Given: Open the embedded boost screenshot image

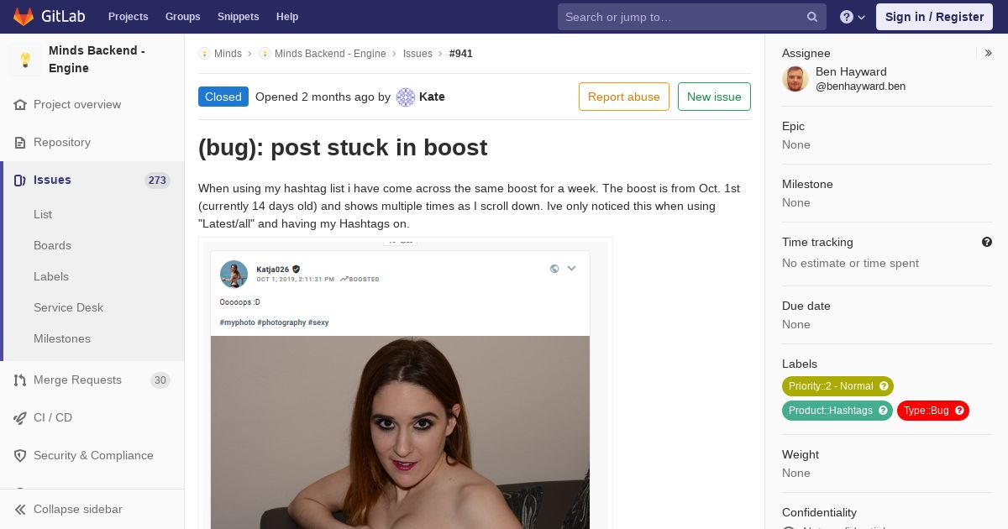Looking at the screenshot, I should click(406, 384).
